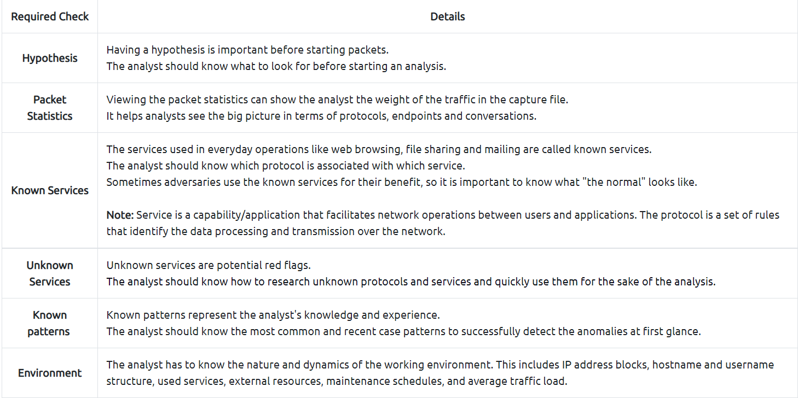The image size is (798, 398).
Task: Click the "Known Services" row label
Action: [x=50, y=190]
